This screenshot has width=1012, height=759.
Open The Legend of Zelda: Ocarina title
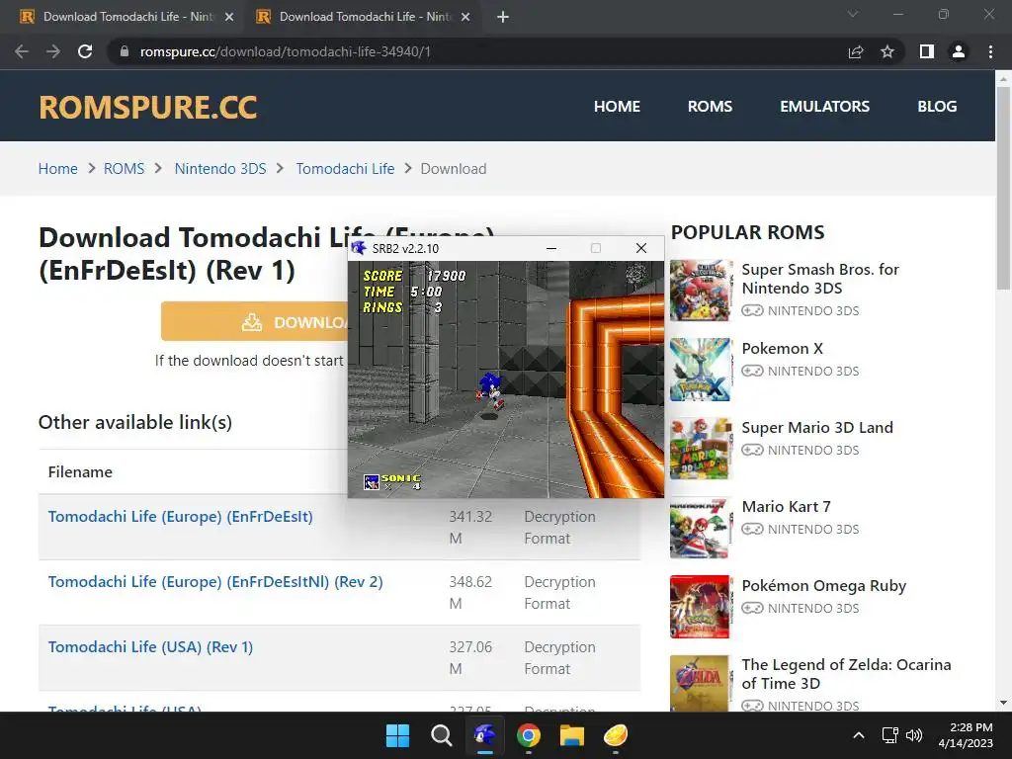[x=846, y=674]
